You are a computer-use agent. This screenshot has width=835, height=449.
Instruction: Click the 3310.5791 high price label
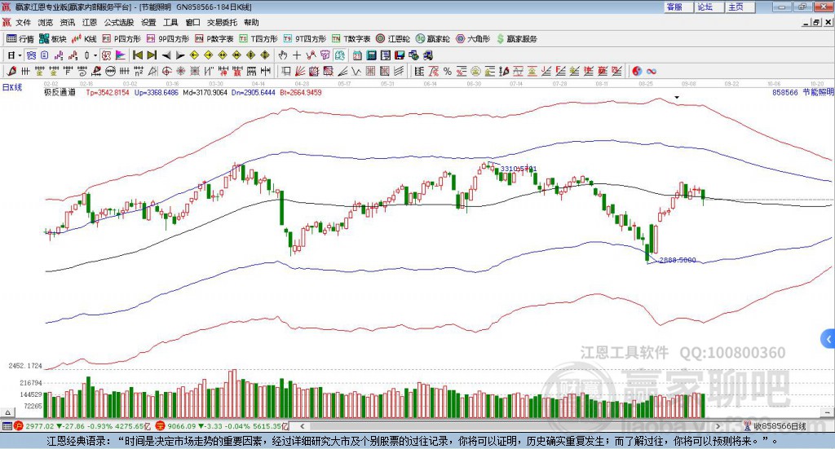coord(519,169)
